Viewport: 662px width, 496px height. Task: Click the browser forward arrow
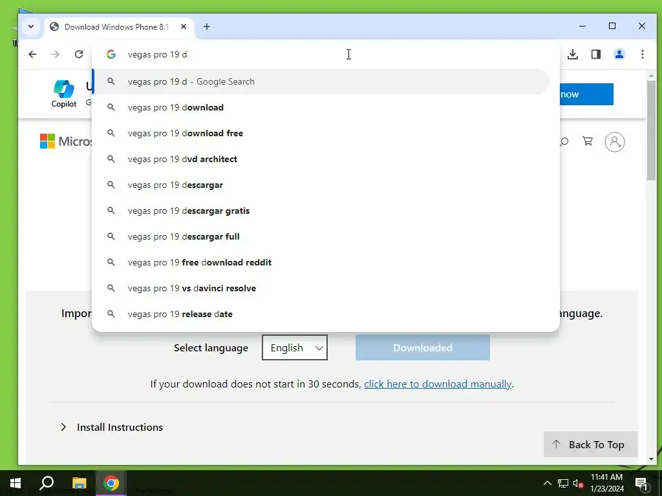pos(56,54)
